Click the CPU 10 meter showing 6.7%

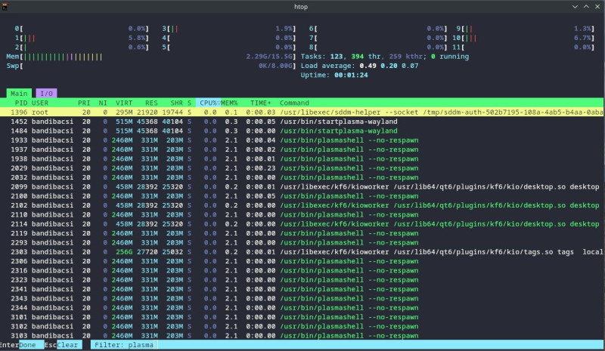[523, 38]
